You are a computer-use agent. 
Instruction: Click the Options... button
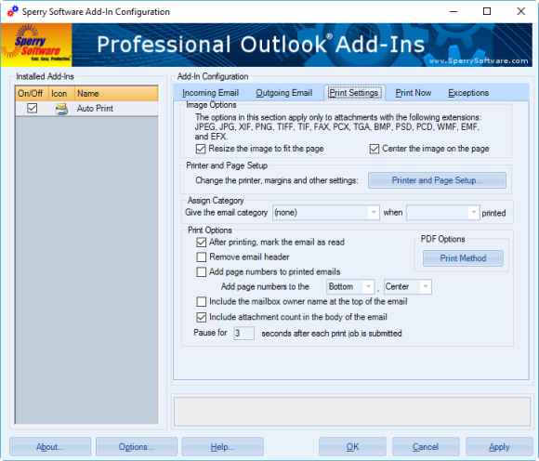point(137,446)
